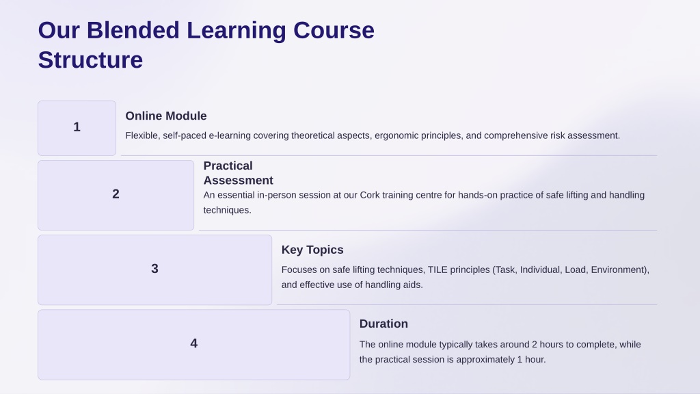Click the divider line under Practical Assessment
The image size is (700, 394).
point(428,230)
